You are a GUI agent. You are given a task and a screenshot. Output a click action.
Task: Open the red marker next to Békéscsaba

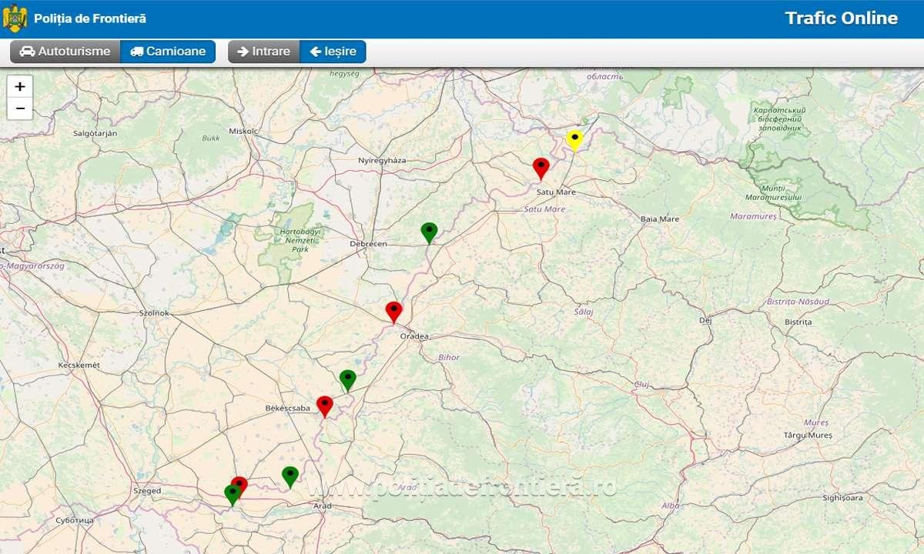click(324, 405)
